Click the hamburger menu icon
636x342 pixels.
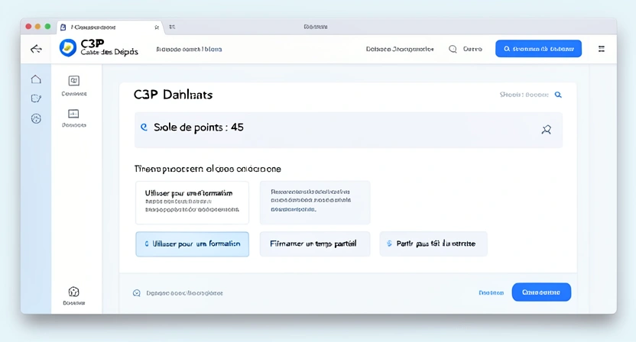pos(601,49)
